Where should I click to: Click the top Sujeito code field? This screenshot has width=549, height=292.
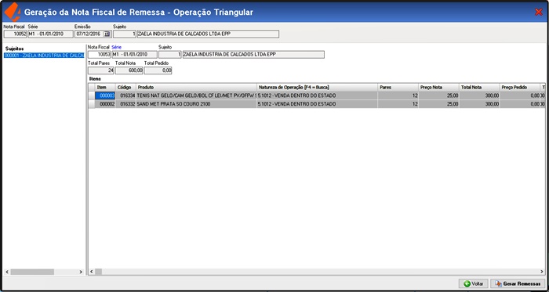tap(125, 34)
